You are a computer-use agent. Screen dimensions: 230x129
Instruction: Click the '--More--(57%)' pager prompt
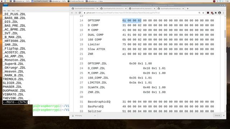tap(15, 102)
